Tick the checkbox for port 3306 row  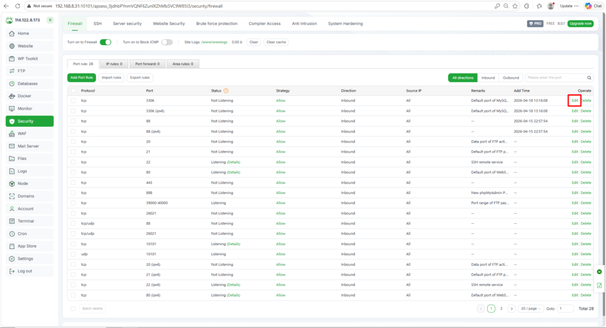[73, 101]
